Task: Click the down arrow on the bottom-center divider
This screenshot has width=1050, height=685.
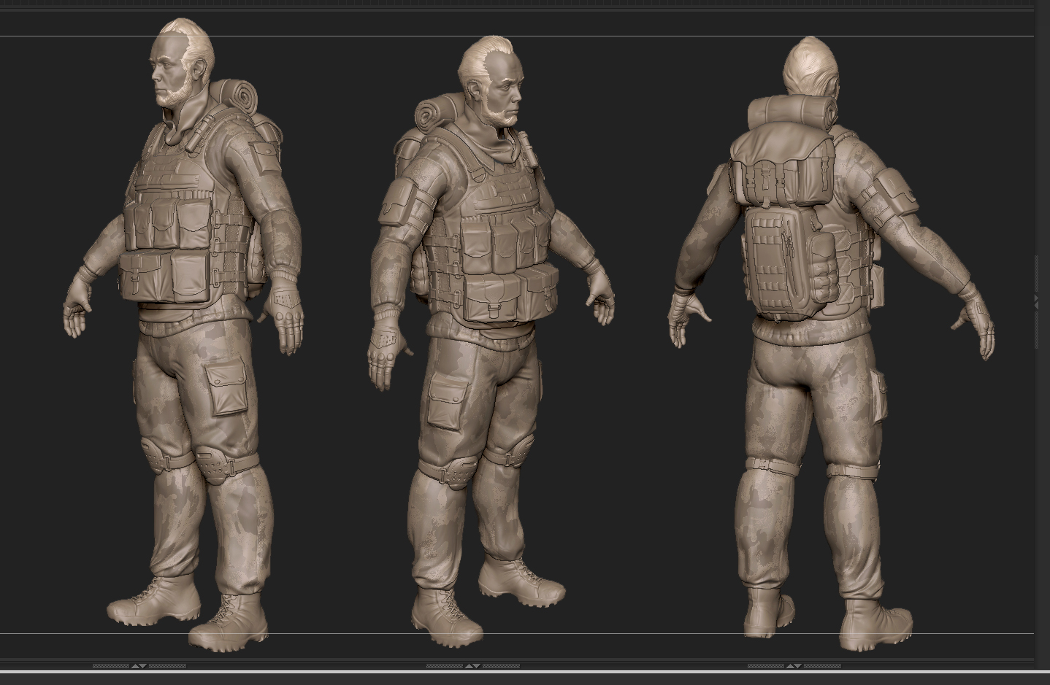Action: point(478,666)
